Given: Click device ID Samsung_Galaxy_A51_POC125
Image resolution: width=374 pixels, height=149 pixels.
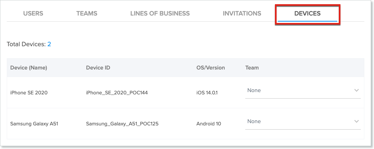Looking at the screenshot, I should pyautogui.click(x=122, y=124).
